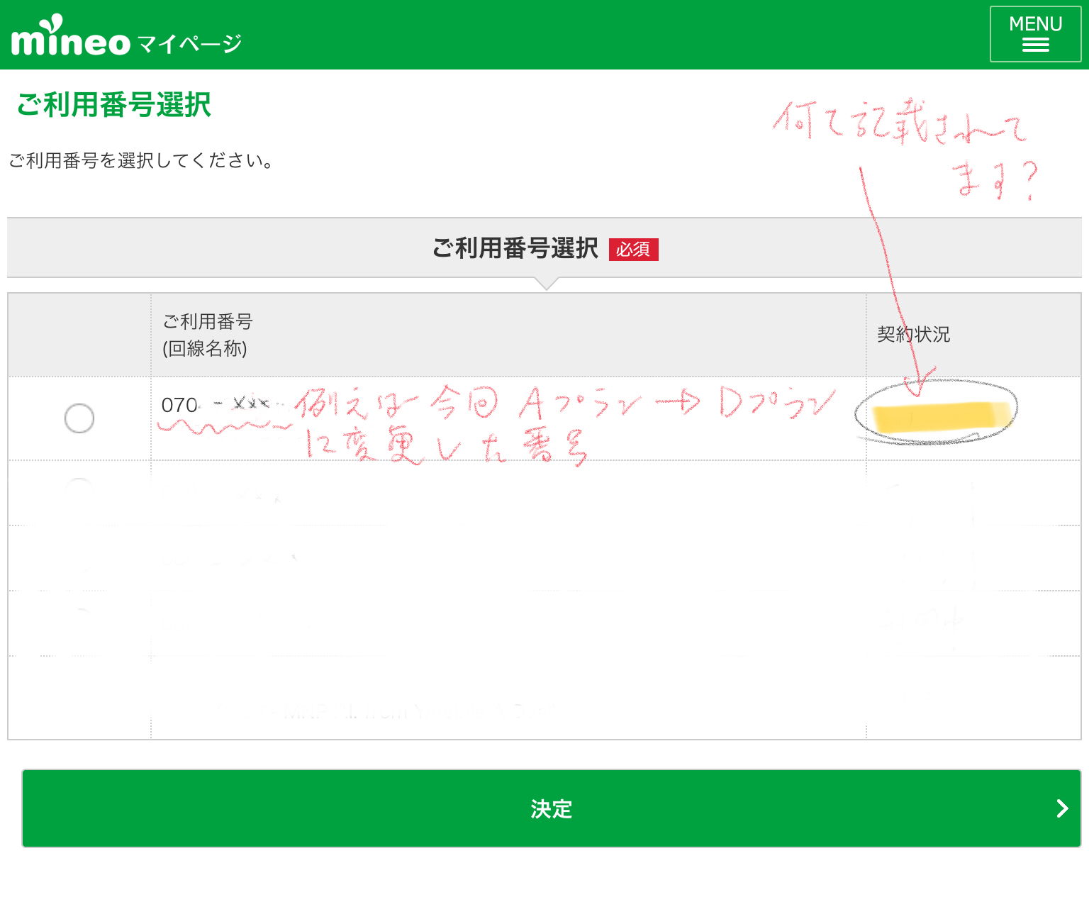The height and width of the screenshot is (924, 1089).
Task: Click the 070 phone number text
Action: pyautogui.click(x=179, y=405)
